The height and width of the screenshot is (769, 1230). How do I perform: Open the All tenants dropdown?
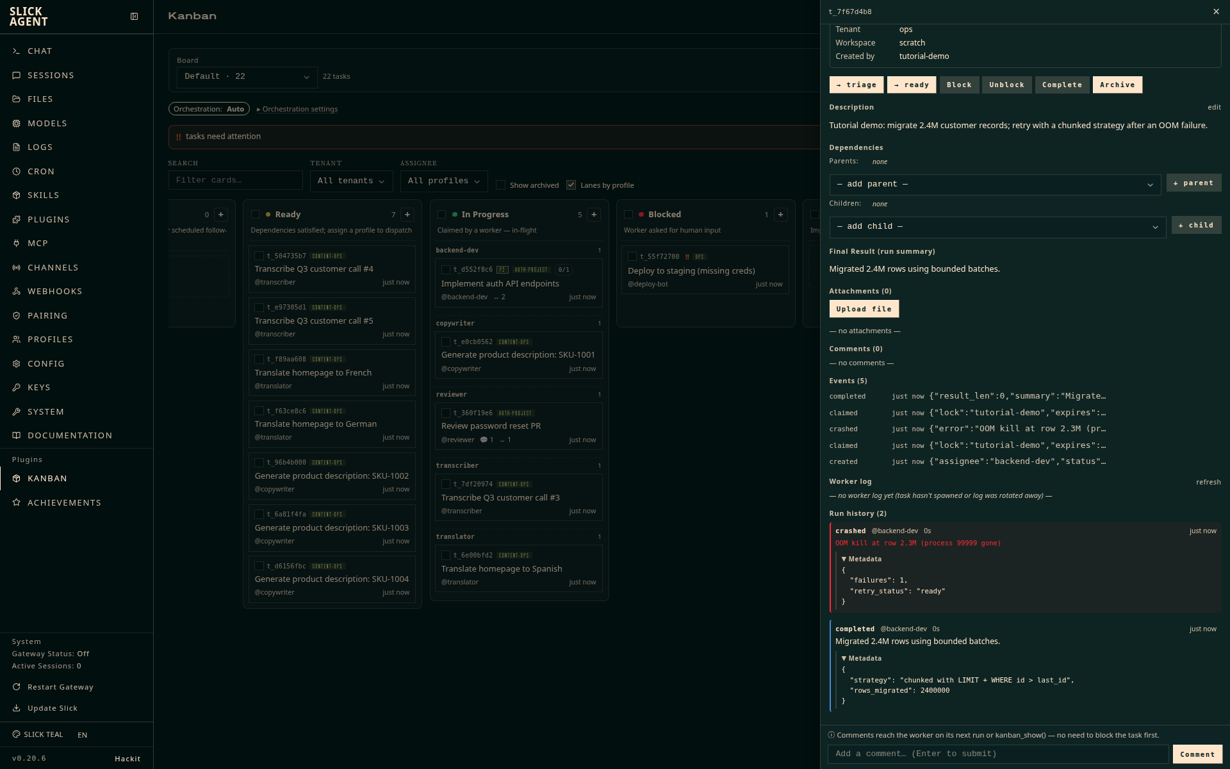coord(351,181)
